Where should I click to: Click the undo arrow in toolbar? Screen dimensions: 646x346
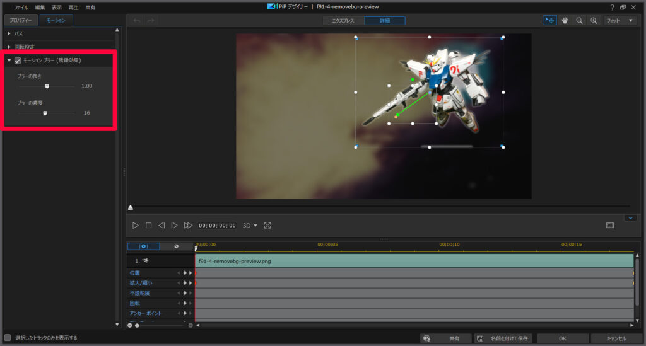[137, 20]
